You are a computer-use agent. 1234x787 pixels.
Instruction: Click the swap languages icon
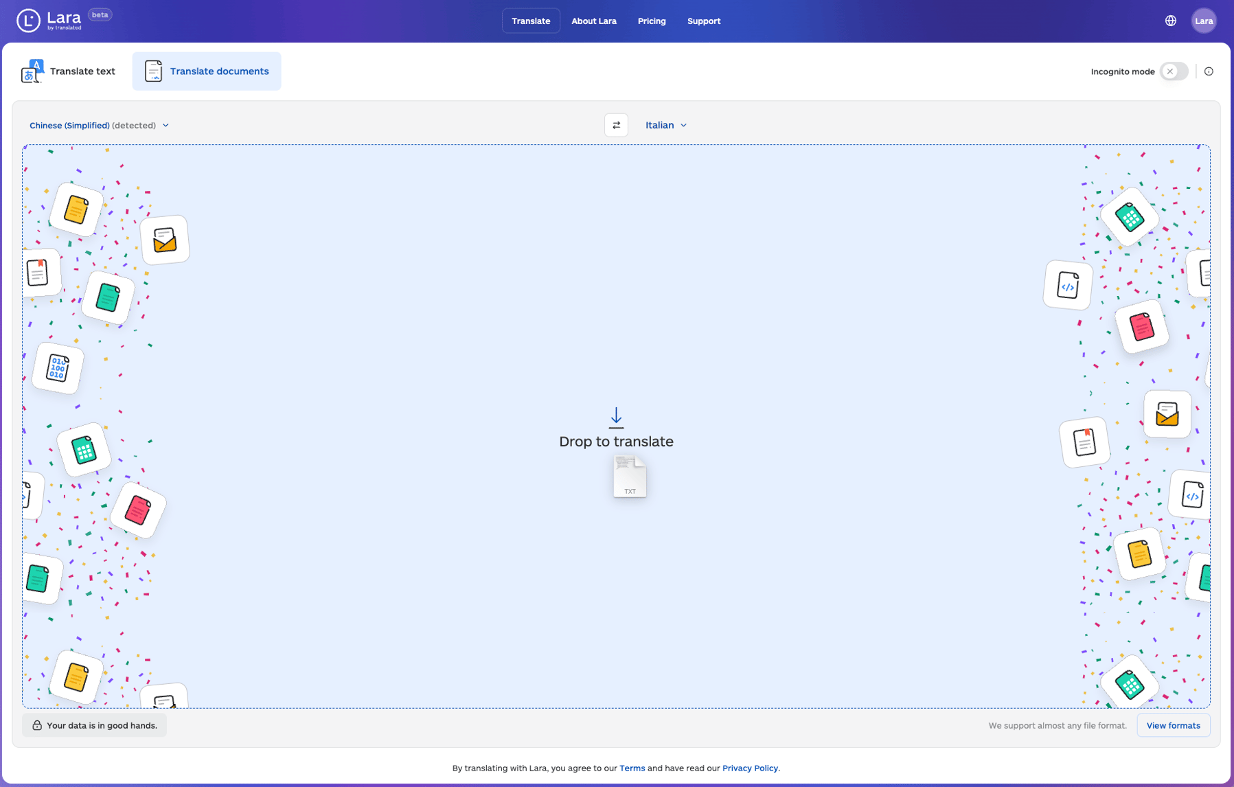coord(616,125)
